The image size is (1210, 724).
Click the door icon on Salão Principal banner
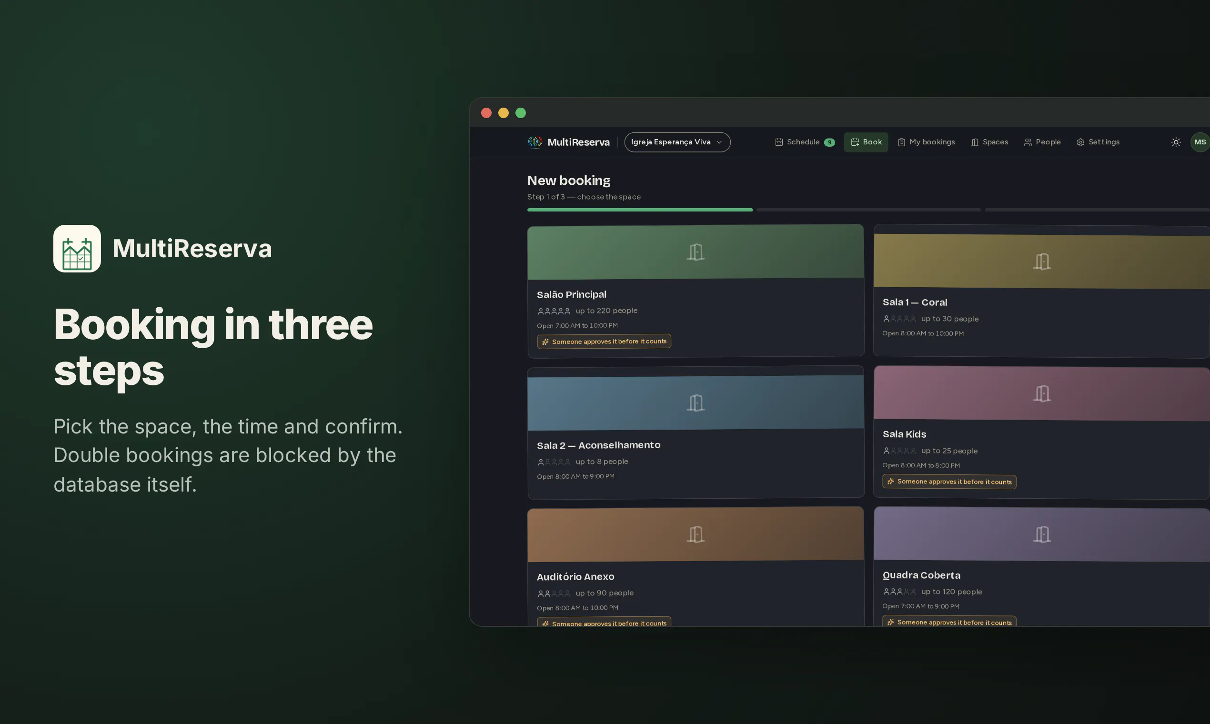tap(695, 252)
